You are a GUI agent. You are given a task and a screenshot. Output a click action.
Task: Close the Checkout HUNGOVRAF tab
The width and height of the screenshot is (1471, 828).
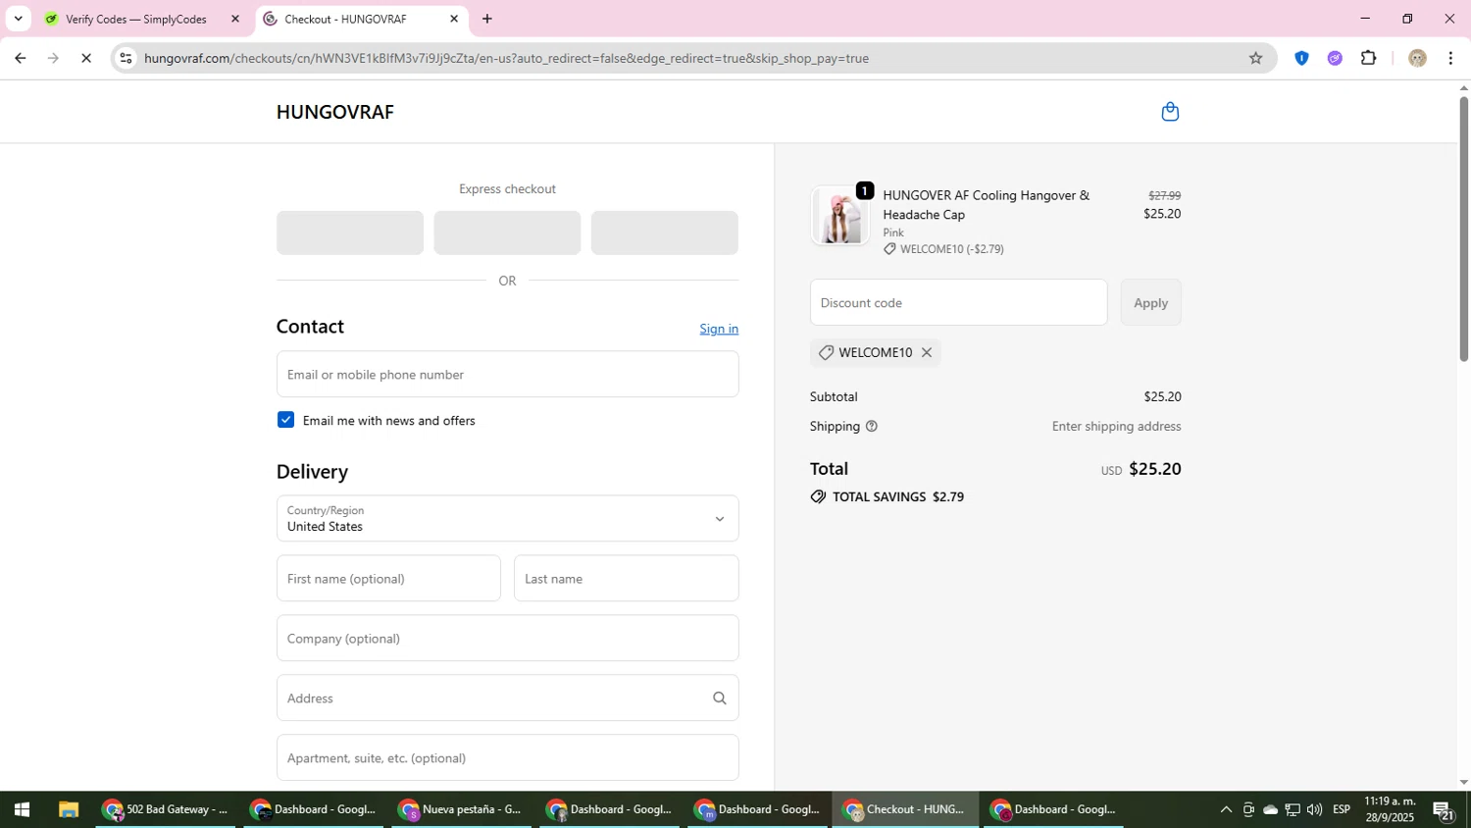pyautogui.click(x=454, y=19)
